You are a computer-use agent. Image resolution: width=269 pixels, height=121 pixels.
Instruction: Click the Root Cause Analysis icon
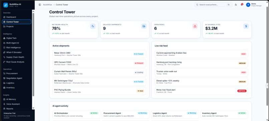coord(4,62)
